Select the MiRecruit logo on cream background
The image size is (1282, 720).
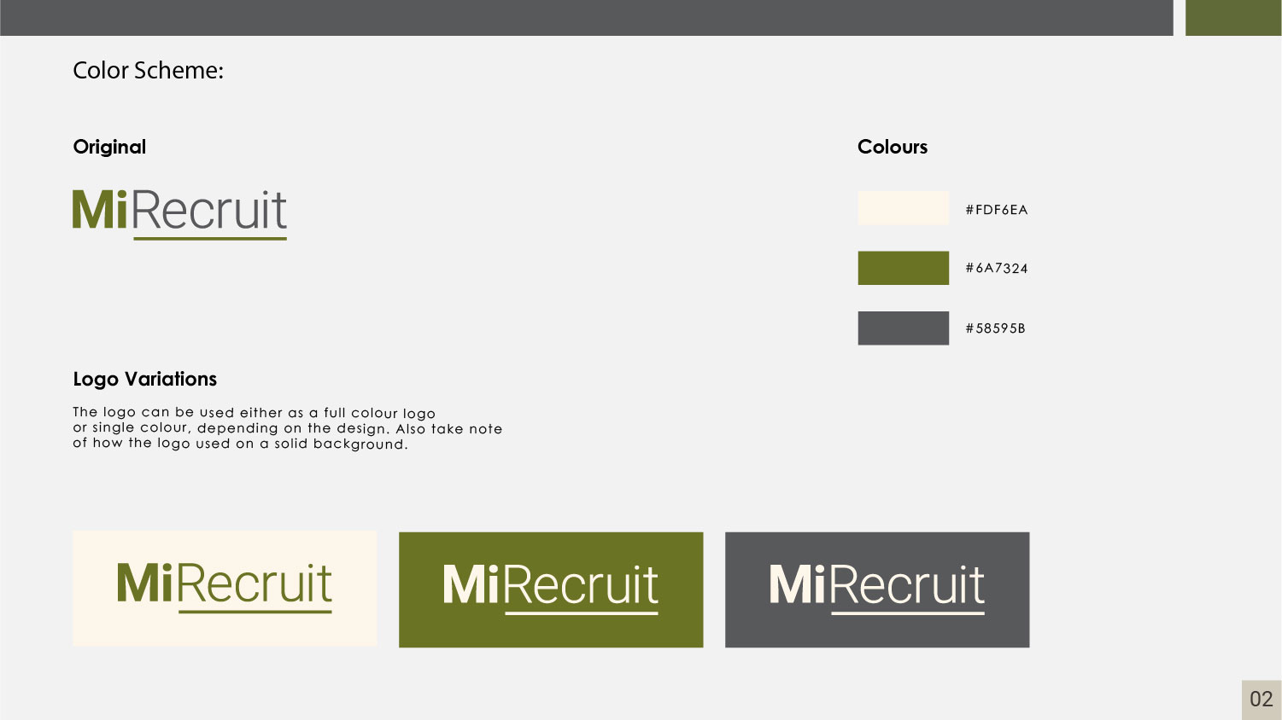click(x=225, y=588)
